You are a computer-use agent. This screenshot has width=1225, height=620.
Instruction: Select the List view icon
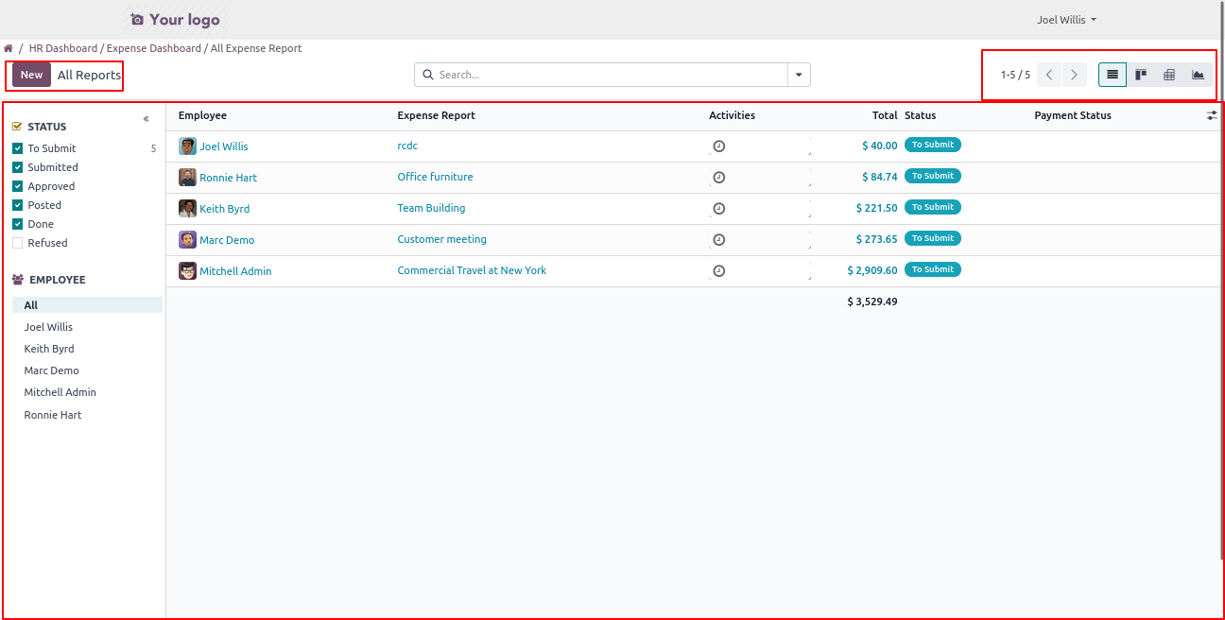point(1113,75)
